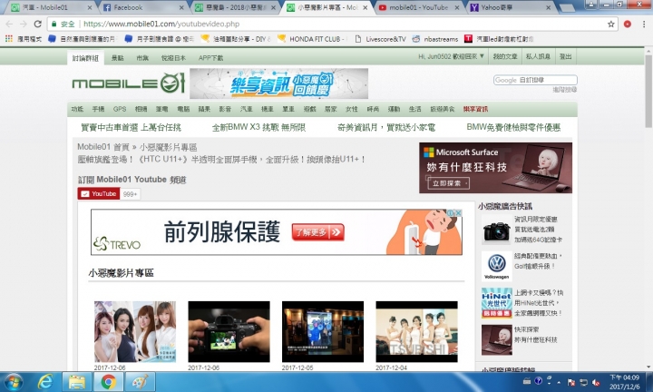The image size is (653, 392).
Task: Open the red T icon bookmark
Action: [x=468, y=39]
